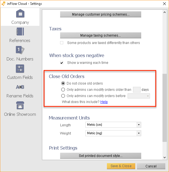
Task: Click the inFlow Cloud logo in title bar
Action: click(x=3, y=4)
